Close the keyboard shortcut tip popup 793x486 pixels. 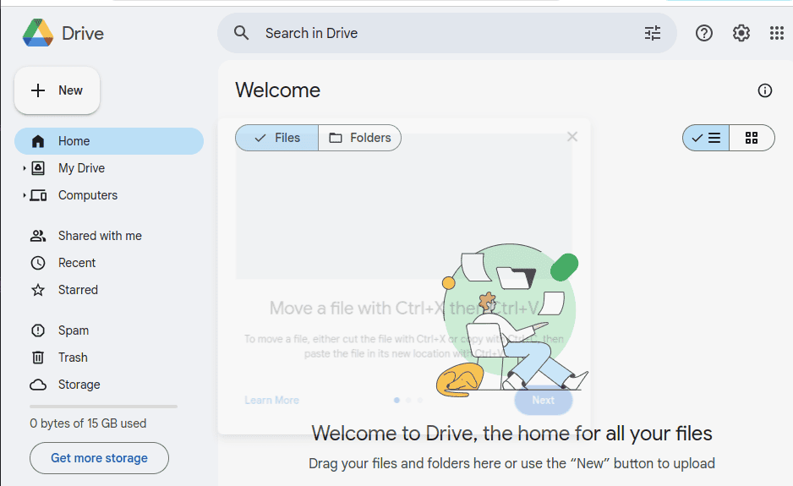(572, 137)
